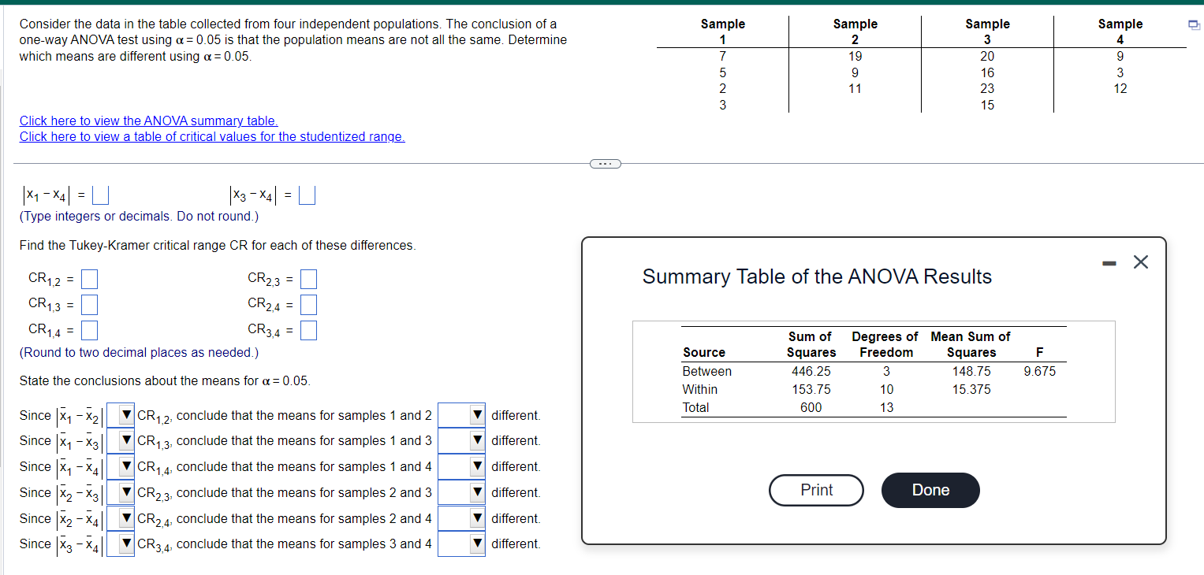Open conclusion dropdown for samples 1 and 3
Screen dimensions: 1204x575
462,441
